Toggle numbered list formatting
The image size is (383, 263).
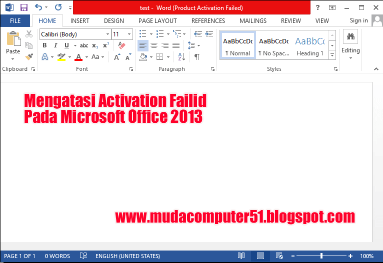pyautogui.click(x=159, y=34)
